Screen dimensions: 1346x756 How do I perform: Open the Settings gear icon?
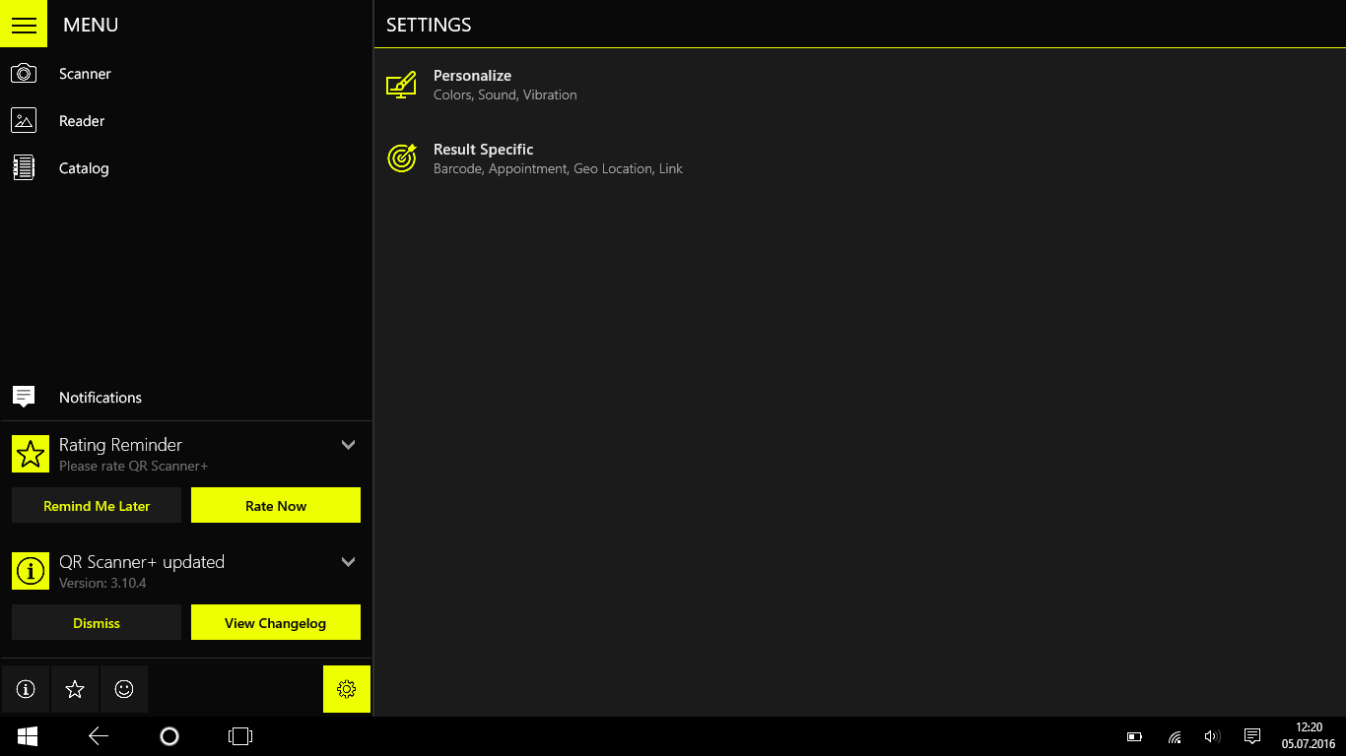[346, 689]
